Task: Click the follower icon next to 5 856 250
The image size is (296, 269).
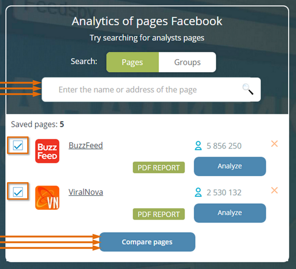Action: [198, 146]
